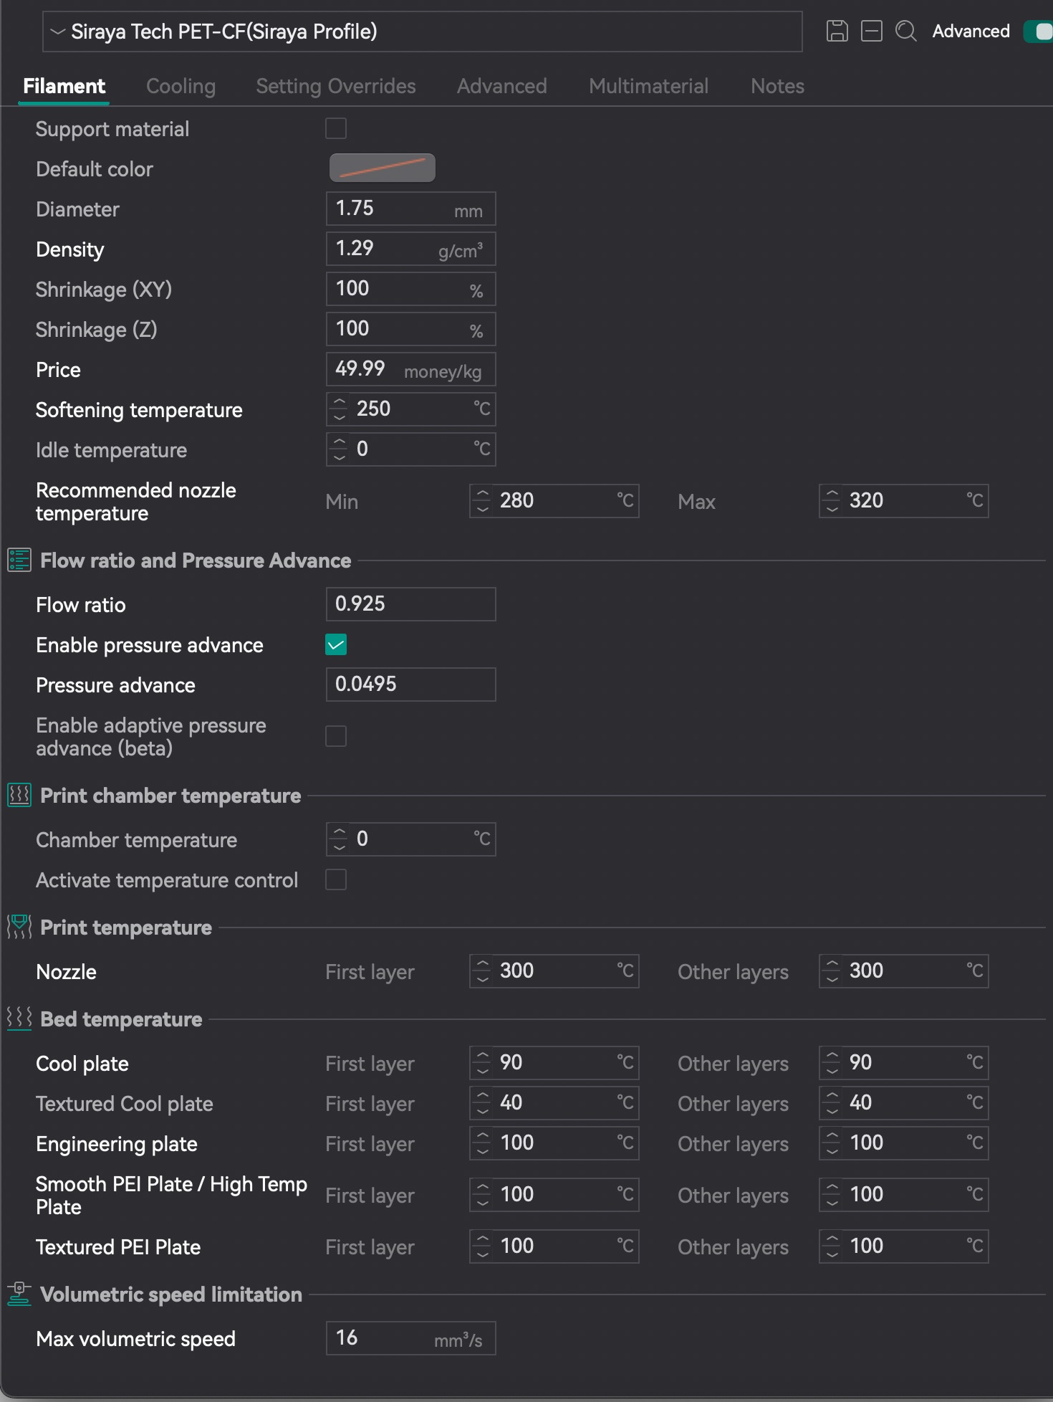Click Textured PEI Plate other layers field
1053x1402 pixels.
[x=904, y=1246]
